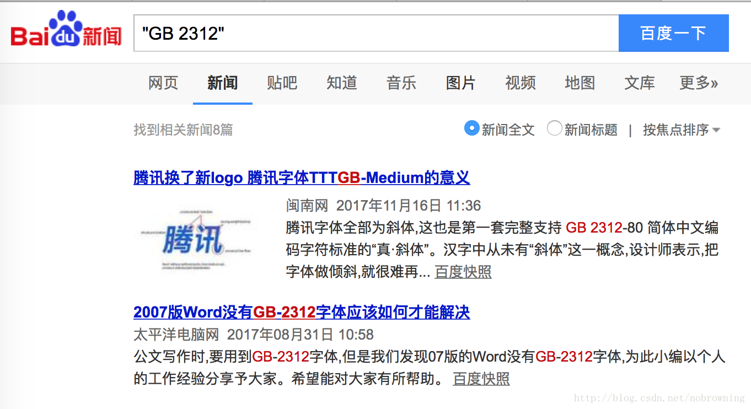Switch to the 新闻 tab

(223, 83)
